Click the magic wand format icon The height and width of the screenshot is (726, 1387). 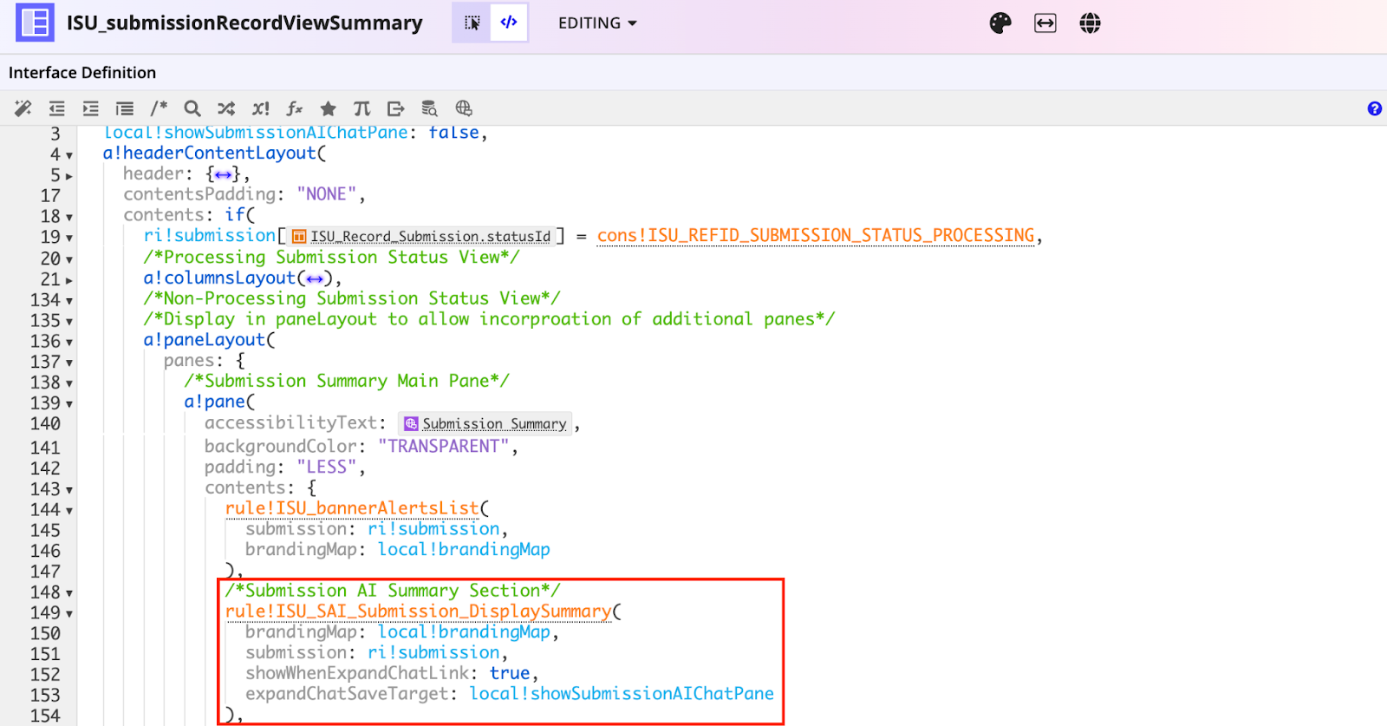point(23,108)
